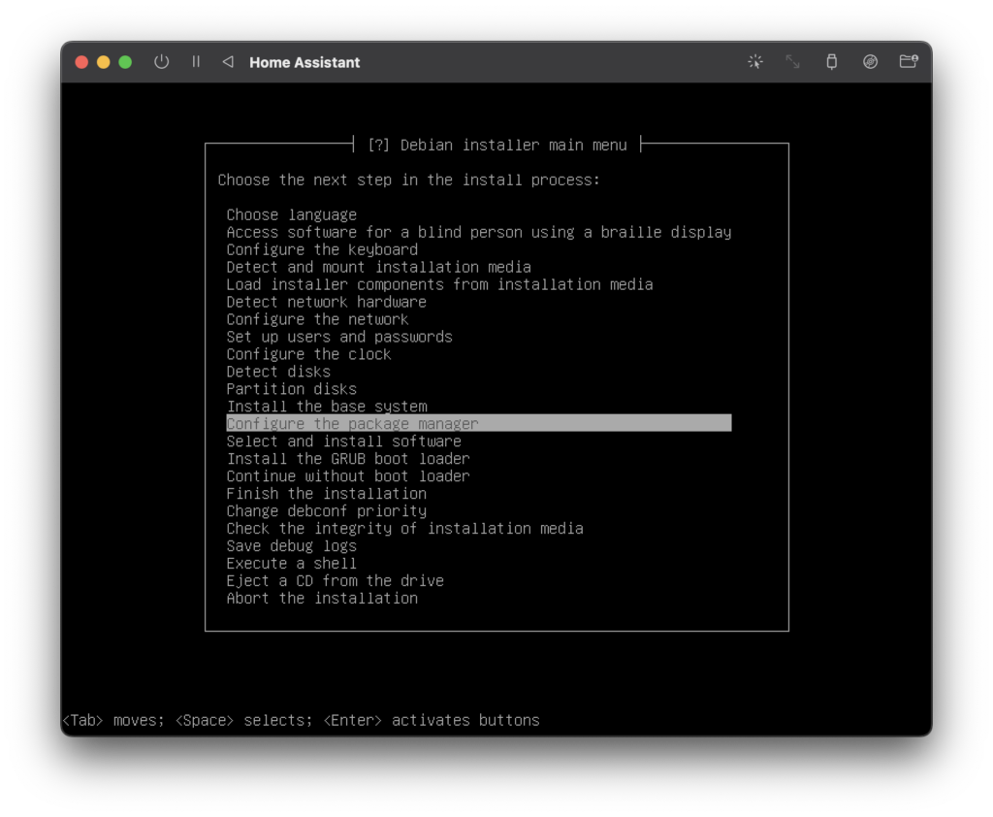Screen dimensions: 993x817
Task: Click the power button in the VM toolbar
Action: click(162, 62)
